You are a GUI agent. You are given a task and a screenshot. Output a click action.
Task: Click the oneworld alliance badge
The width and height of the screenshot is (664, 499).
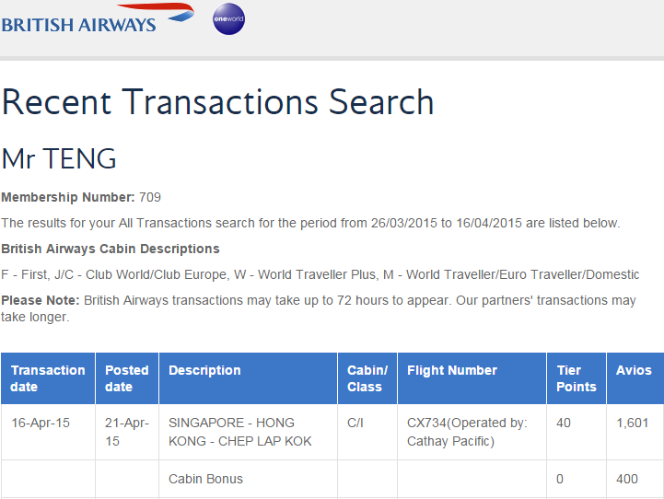coord(228,18)
